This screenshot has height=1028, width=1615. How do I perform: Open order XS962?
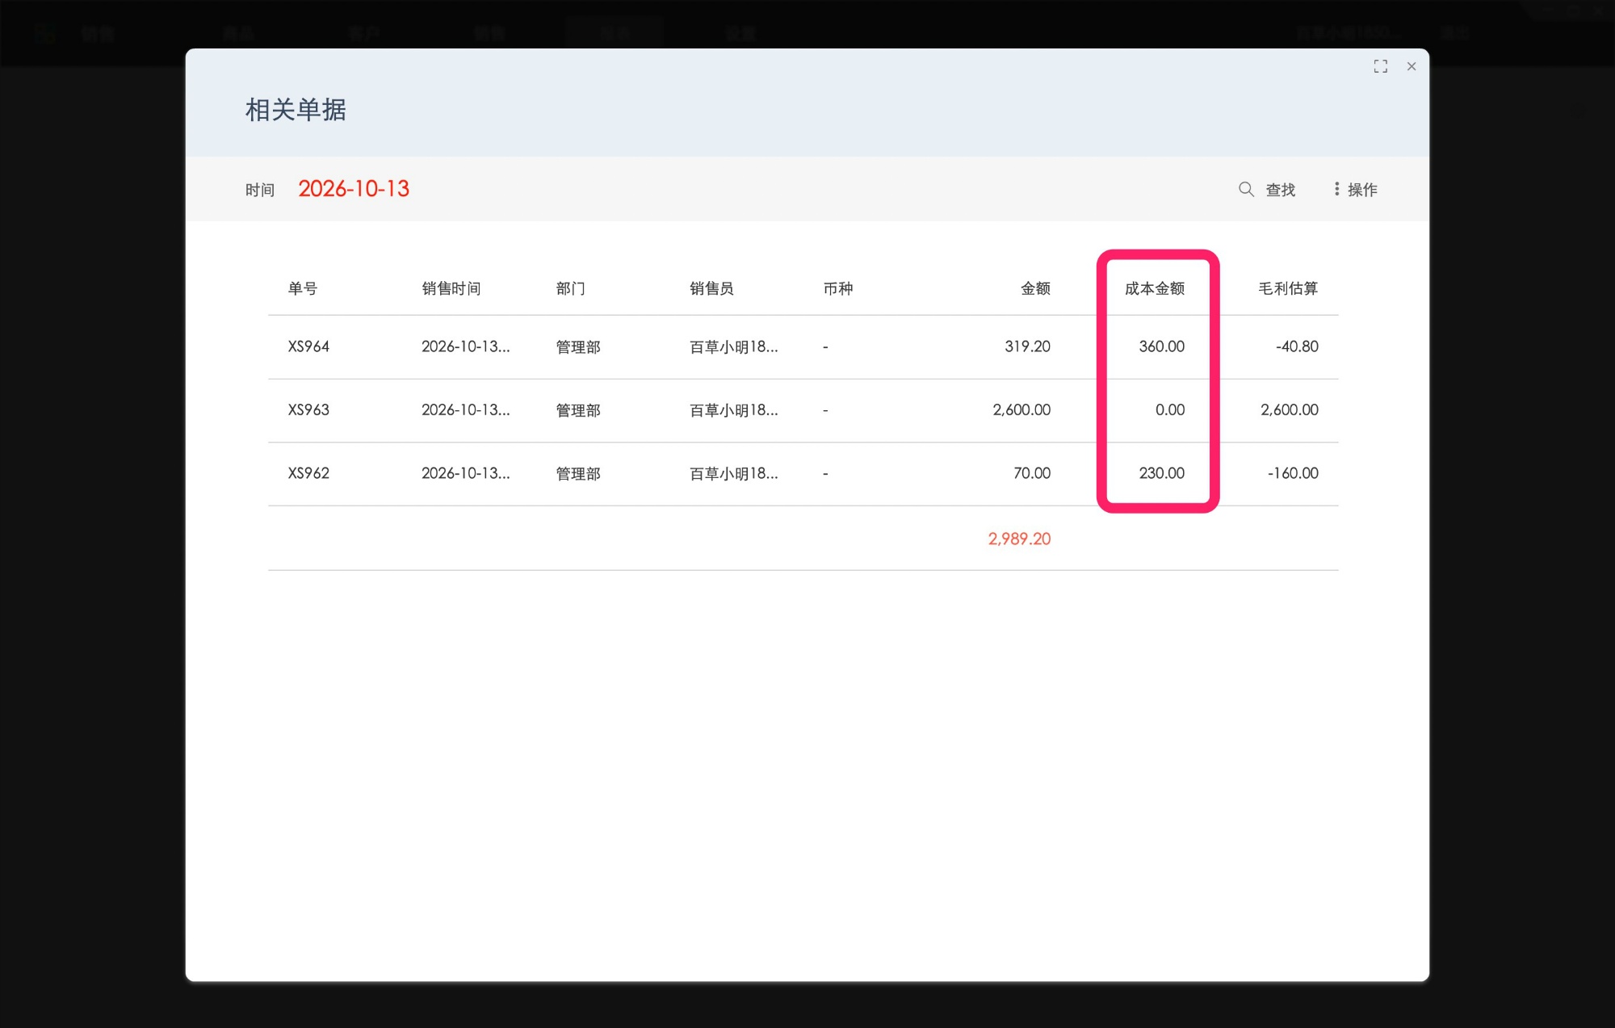308,473
